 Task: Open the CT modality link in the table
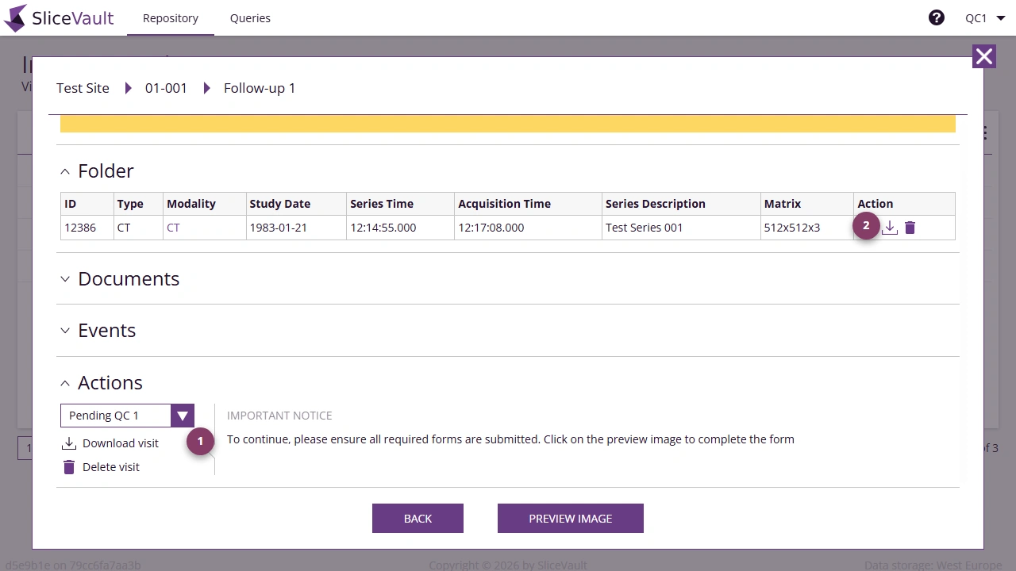173,228
